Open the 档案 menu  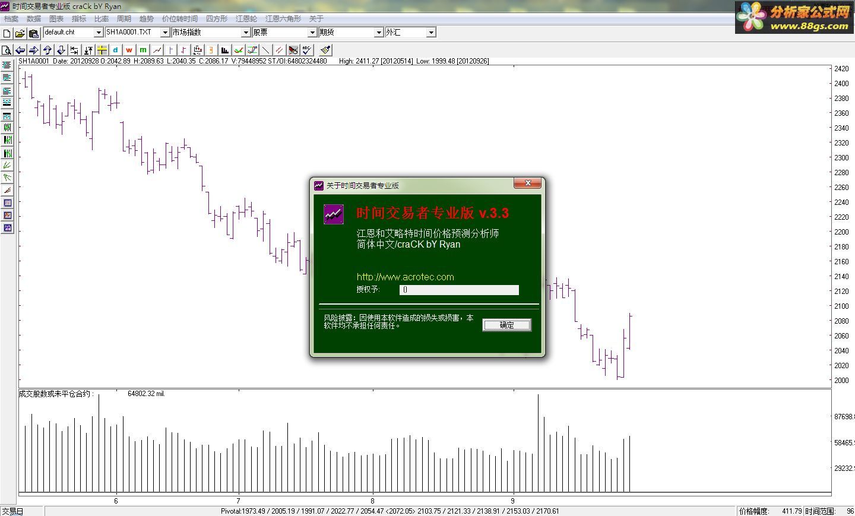11,19
